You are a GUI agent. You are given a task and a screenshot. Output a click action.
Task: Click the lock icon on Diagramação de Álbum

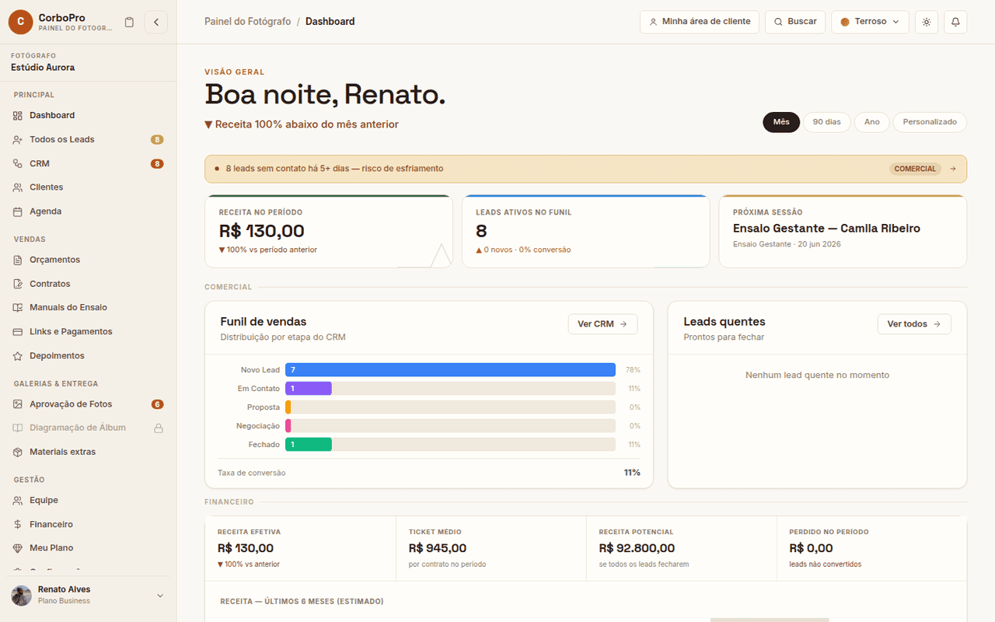coord(159,428)
